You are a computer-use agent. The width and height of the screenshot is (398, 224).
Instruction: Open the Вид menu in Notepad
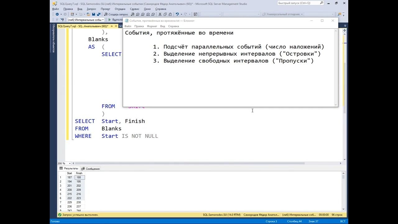pos(163,26)
